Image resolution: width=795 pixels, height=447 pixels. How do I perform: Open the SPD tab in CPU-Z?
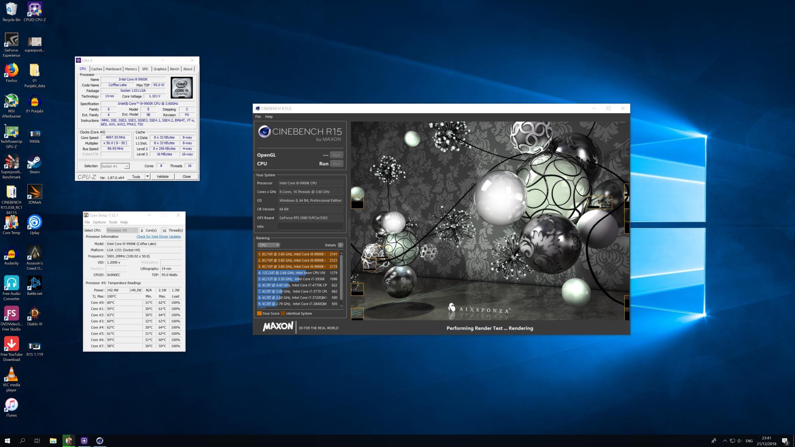(x=145, y=69)
